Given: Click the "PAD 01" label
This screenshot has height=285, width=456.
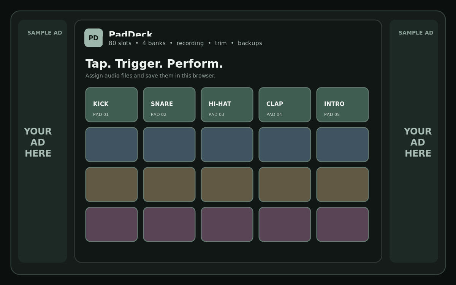Looking at the screenshot, I should coord(101,114).
